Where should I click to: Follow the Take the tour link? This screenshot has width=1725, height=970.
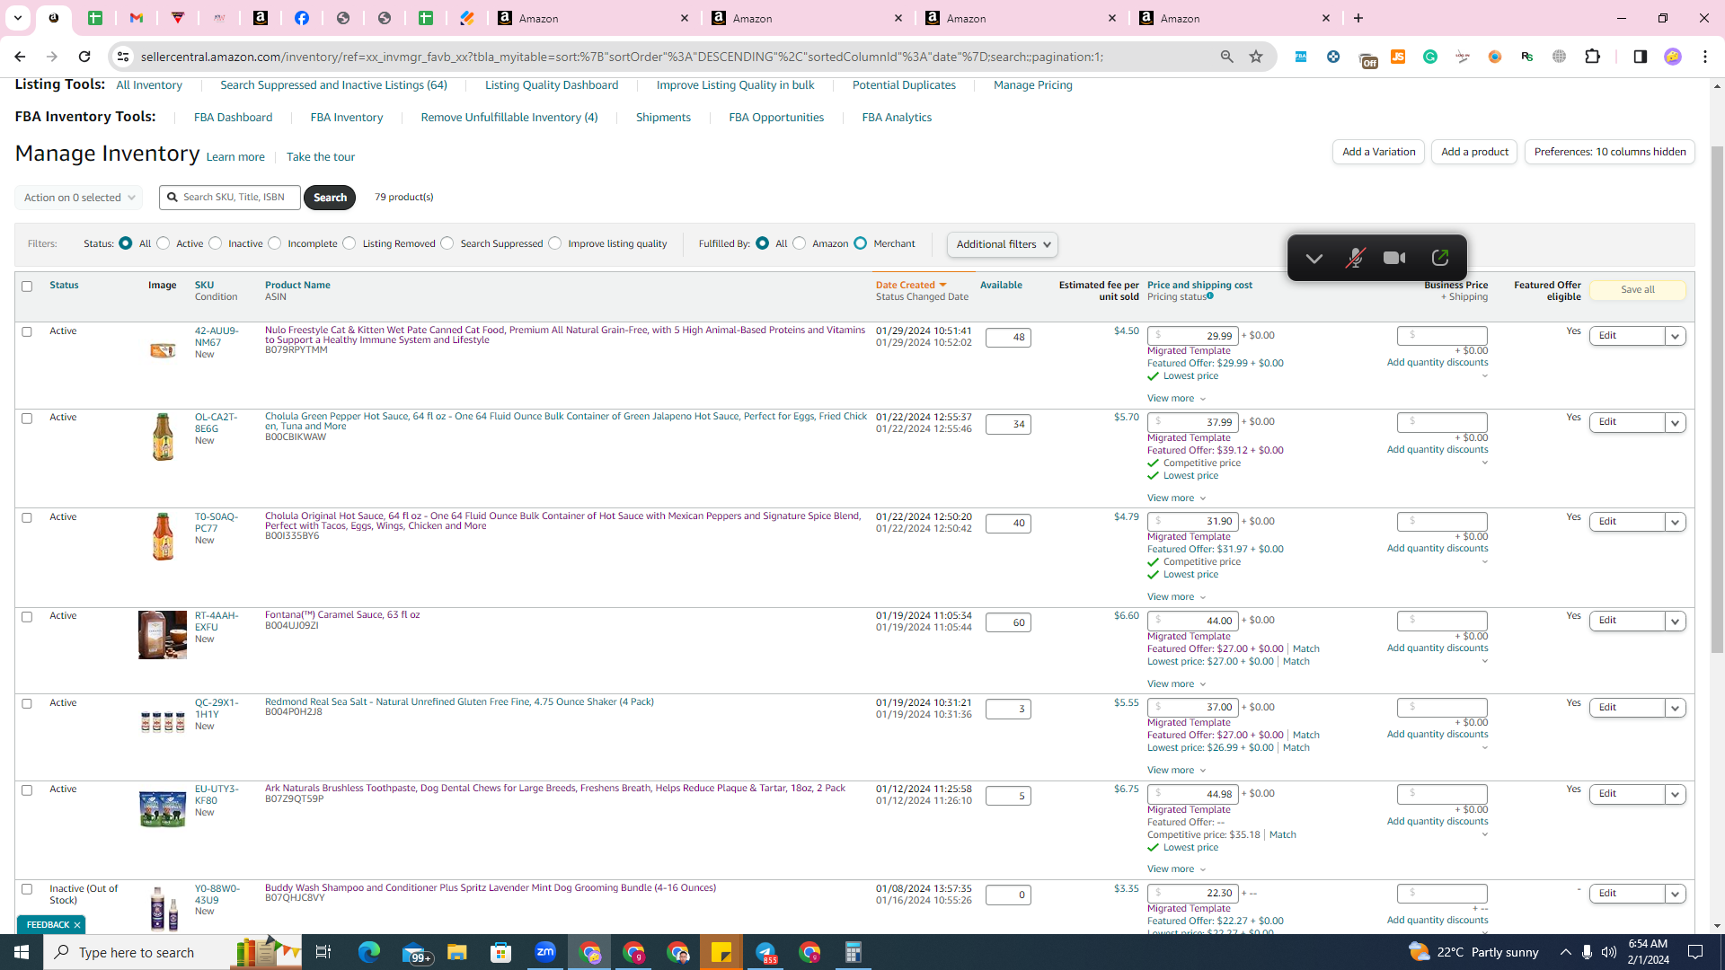pyautogui.click(x=321, y=157)
